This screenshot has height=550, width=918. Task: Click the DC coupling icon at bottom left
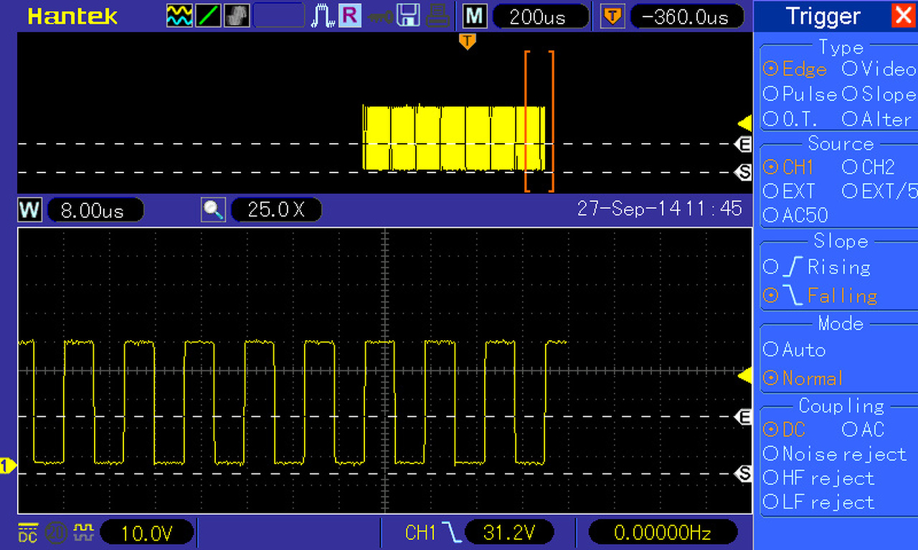point(28,532)
